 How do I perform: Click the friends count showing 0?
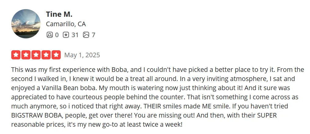pos(57,35)
